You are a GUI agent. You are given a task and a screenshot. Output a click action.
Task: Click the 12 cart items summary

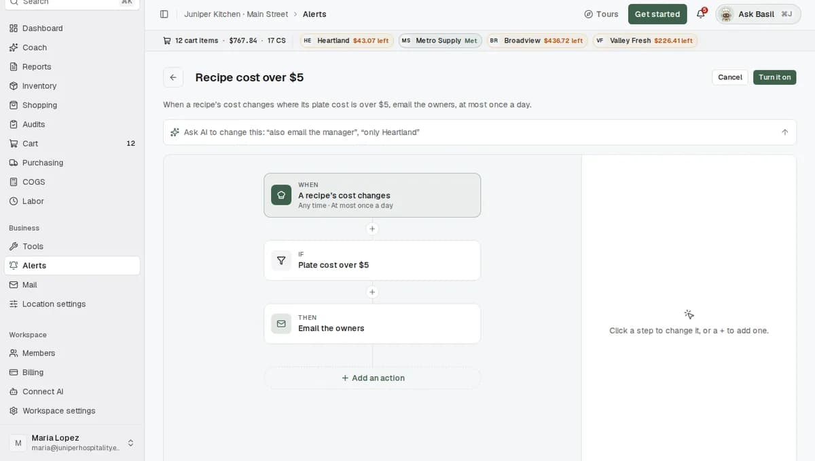196,41
